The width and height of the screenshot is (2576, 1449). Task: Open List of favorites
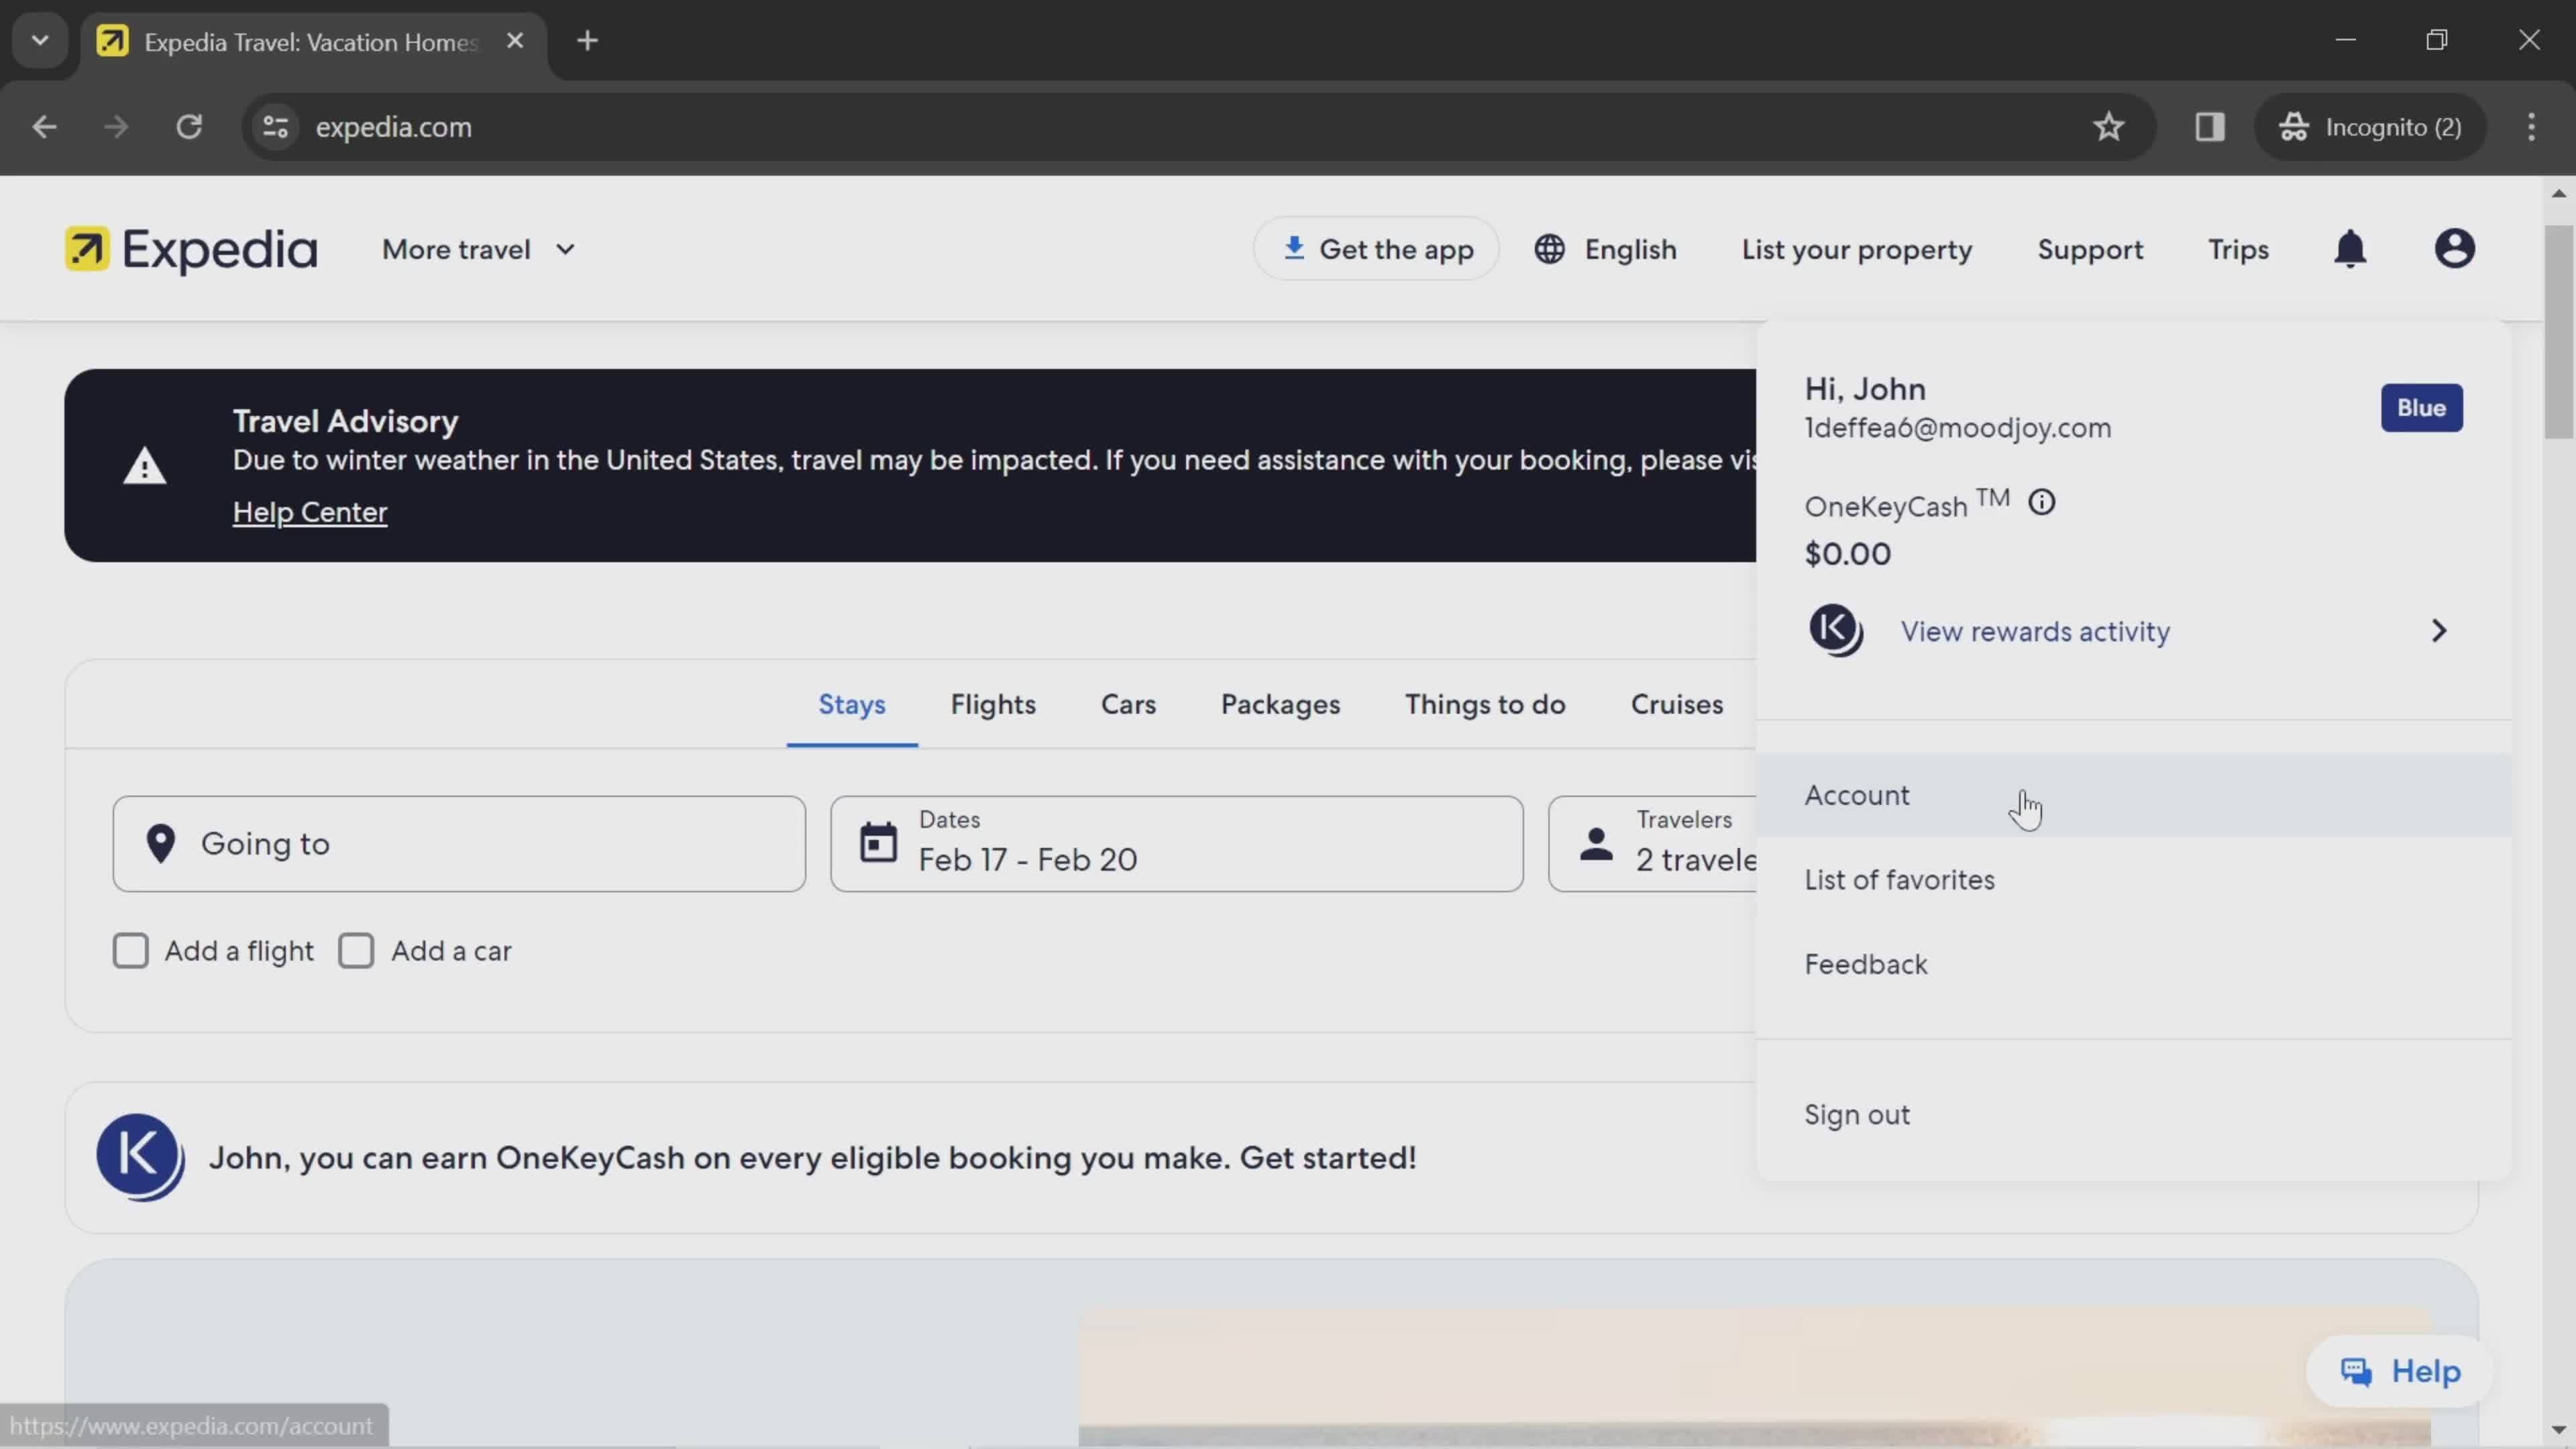[2134, 880]
